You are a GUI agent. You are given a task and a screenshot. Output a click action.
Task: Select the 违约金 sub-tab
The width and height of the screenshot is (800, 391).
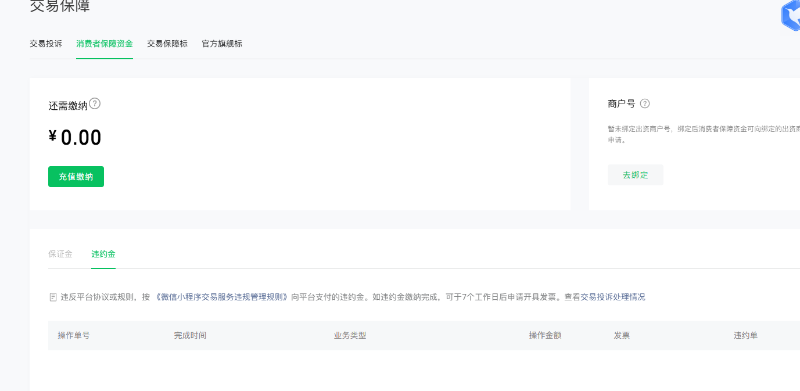pyautogui.click(x=103, y=254)
